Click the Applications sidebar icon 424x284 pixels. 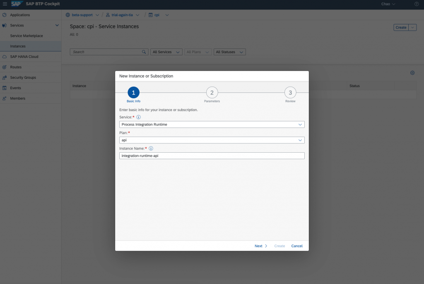click(4, 15)
